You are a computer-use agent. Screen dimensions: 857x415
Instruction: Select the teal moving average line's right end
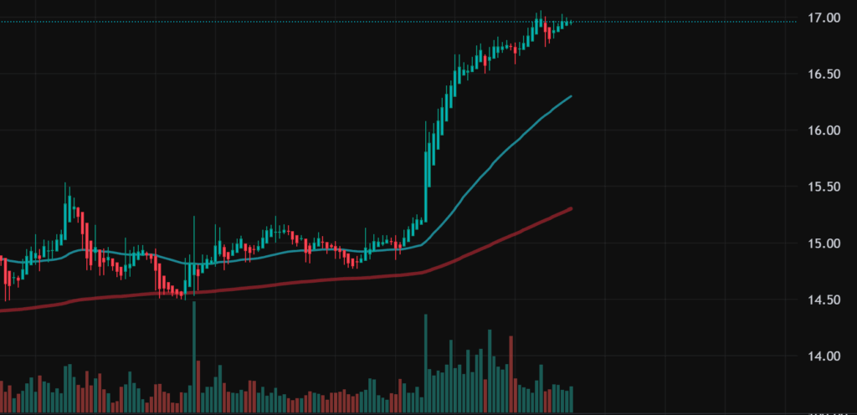(x=570, y=97)
